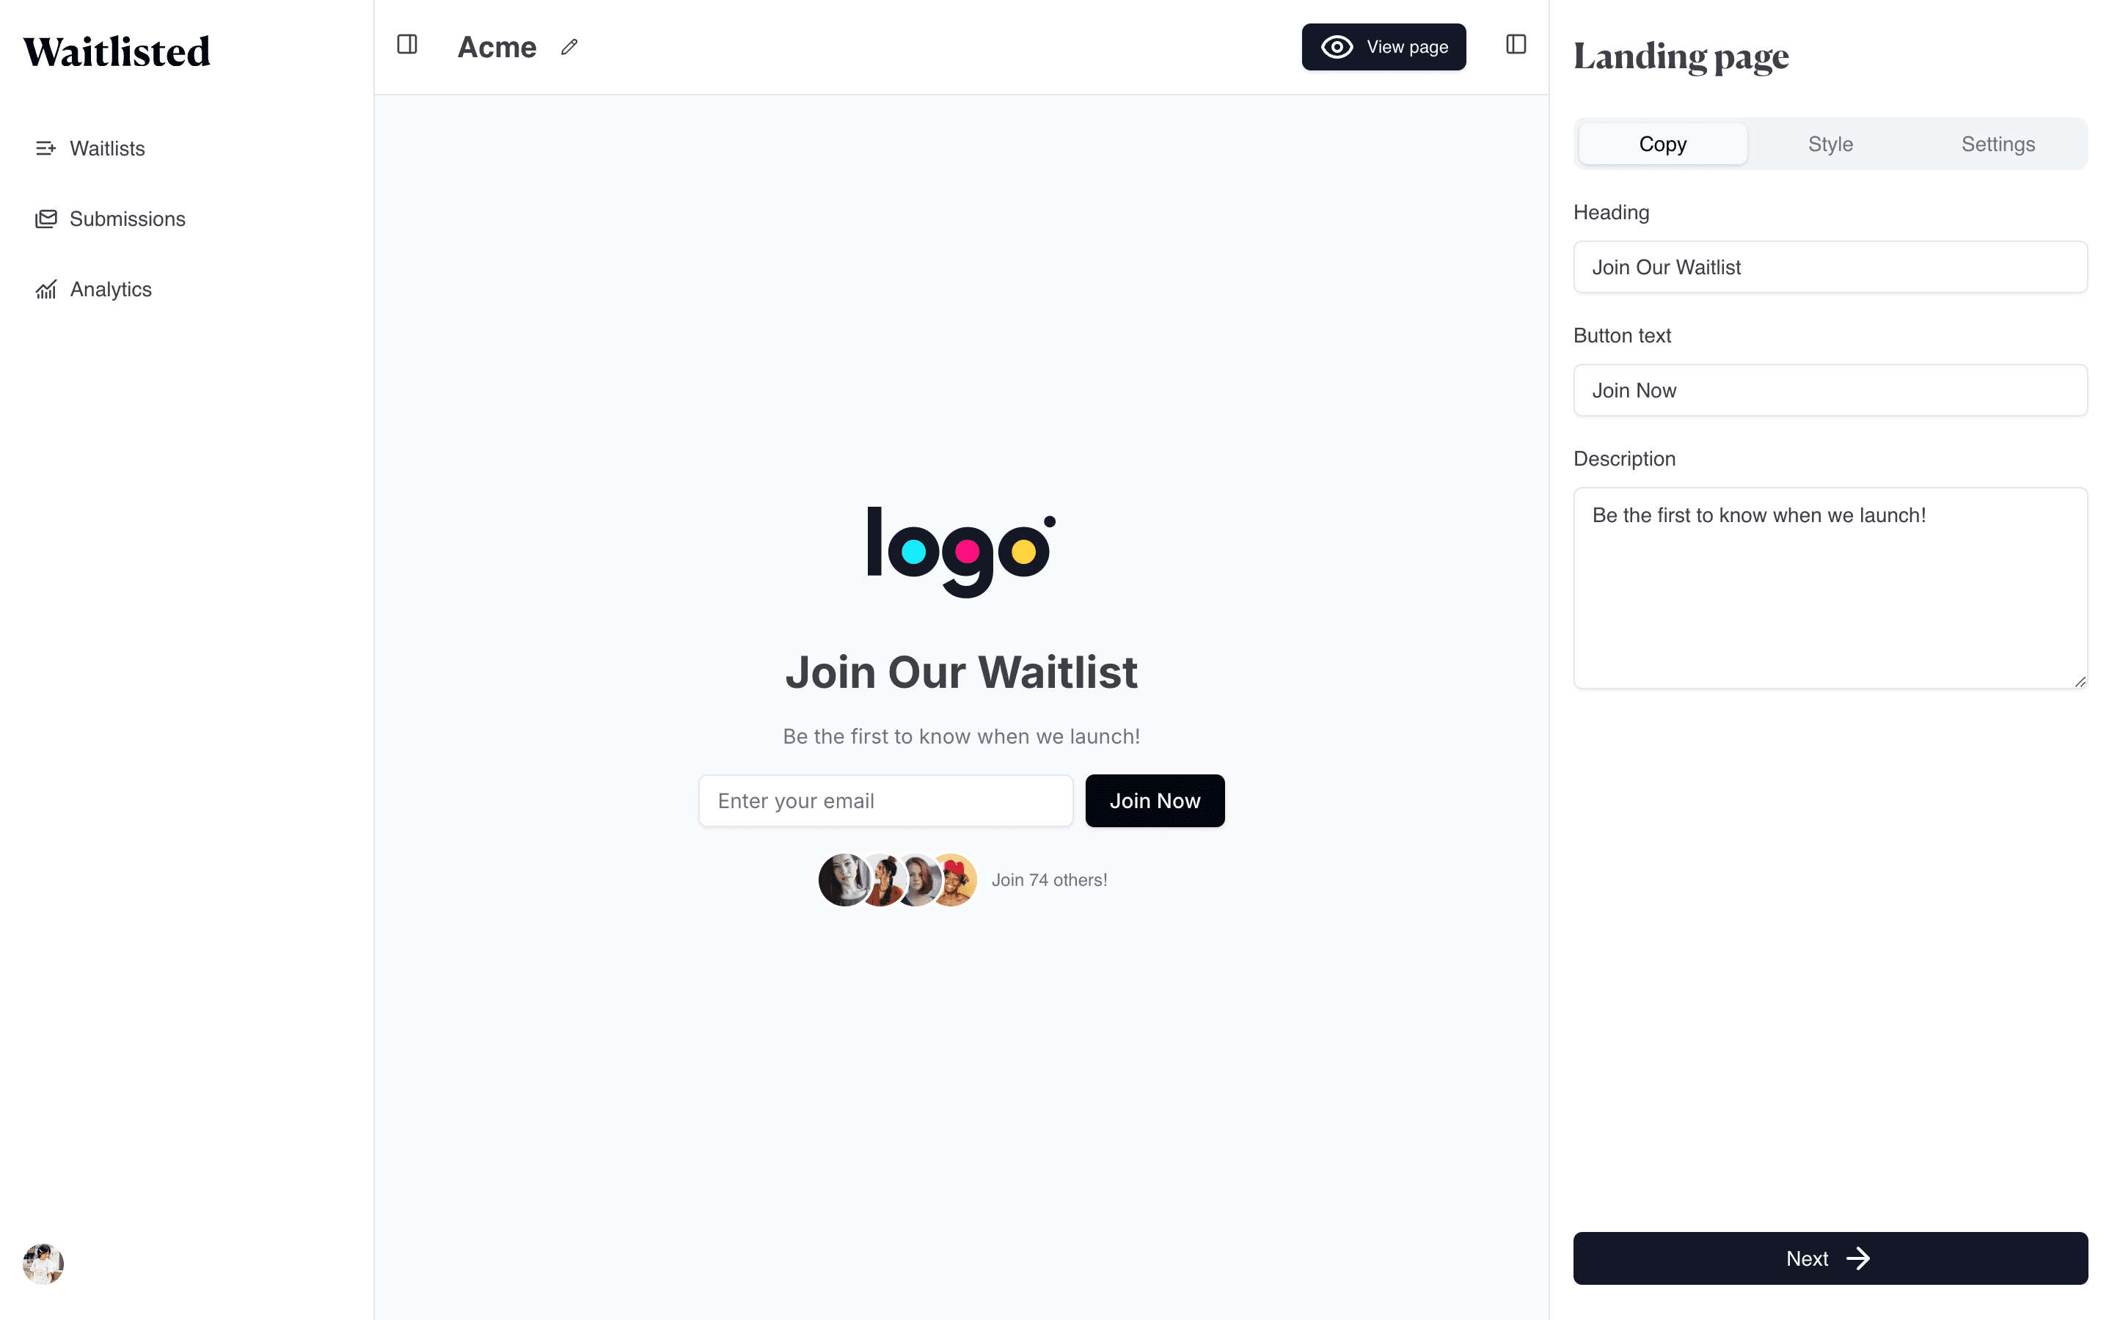The width and height of the screenshot is (2109, 1320).
Task: Switch to the Style tab
Action: point(1831,143)
